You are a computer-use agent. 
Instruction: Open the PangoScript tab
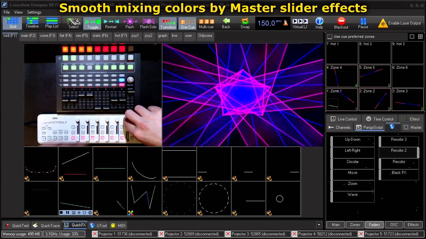[369, 127]
